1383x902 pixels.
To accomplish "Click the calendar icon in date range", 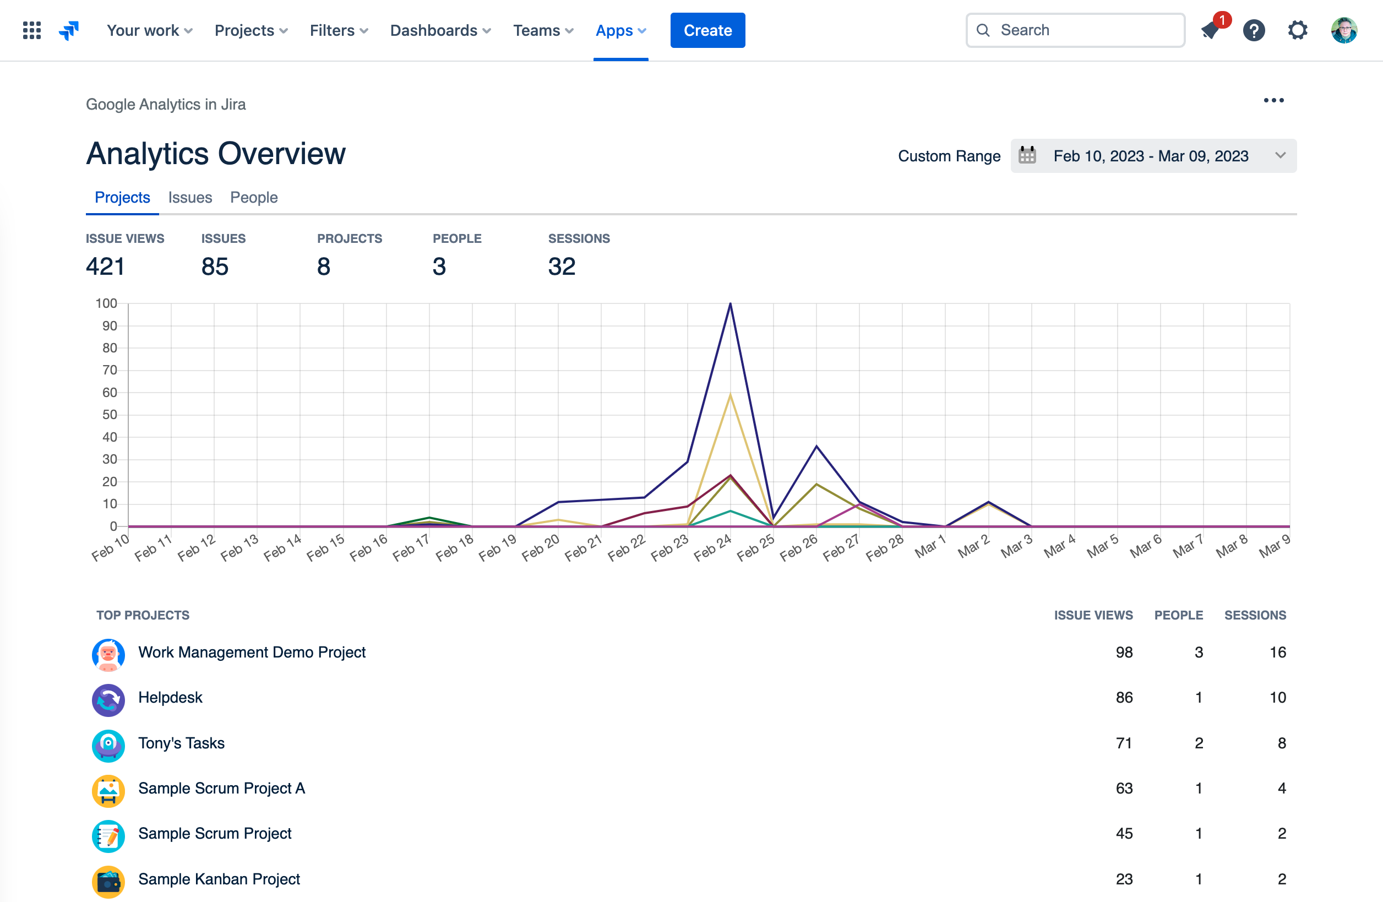I will (1027, 156).
